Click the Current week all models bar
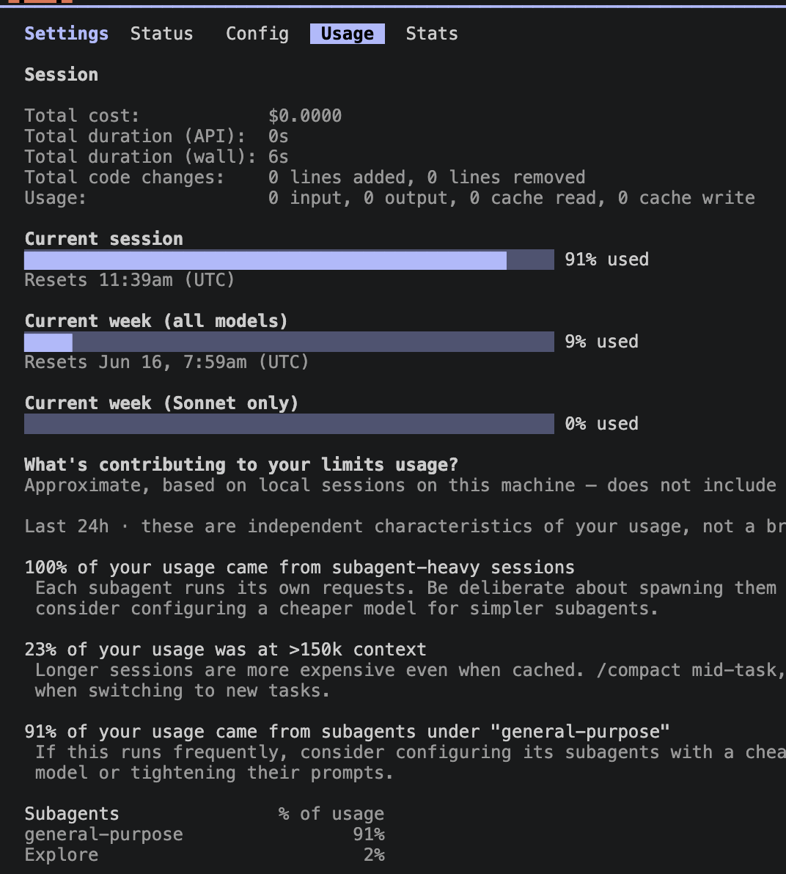Viewport: 786px width, 874px height. 289,342
